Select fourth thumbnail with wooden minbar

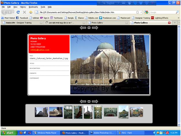pos(78,112)
